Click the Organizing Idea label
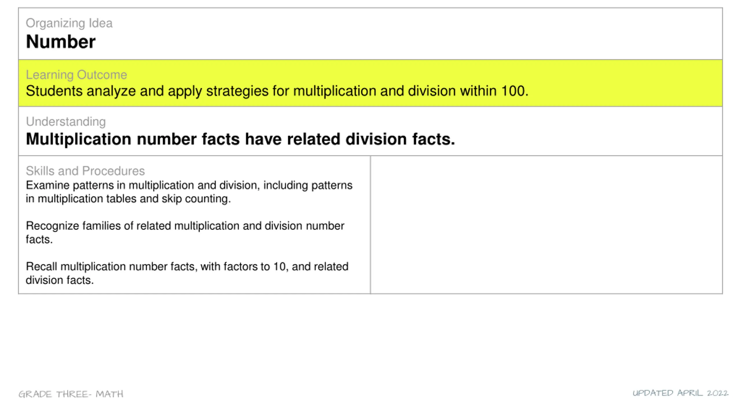Screen dimensions: 741x416 pos(69,23)
